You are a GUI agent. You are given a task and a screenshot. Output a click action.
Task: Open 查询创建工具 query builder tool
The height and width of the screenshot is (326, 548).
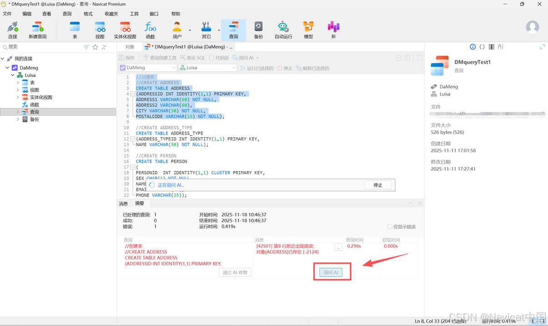click(160, 58)
